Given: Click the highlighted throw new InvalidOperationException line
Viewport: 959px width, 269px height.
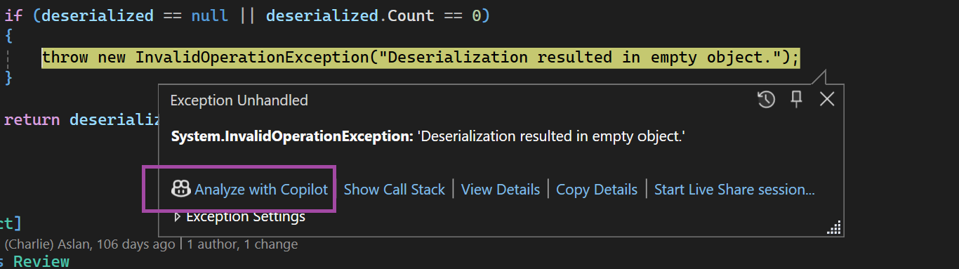Looking at the screenshot, I should point(421,57).
